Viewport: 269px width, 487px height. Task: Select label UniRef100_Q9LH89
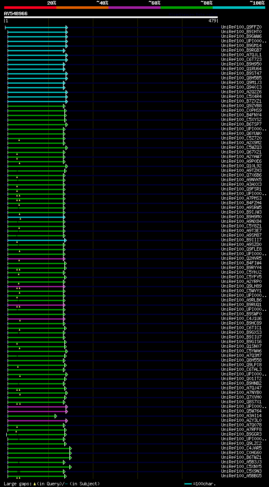coord(241,286)
